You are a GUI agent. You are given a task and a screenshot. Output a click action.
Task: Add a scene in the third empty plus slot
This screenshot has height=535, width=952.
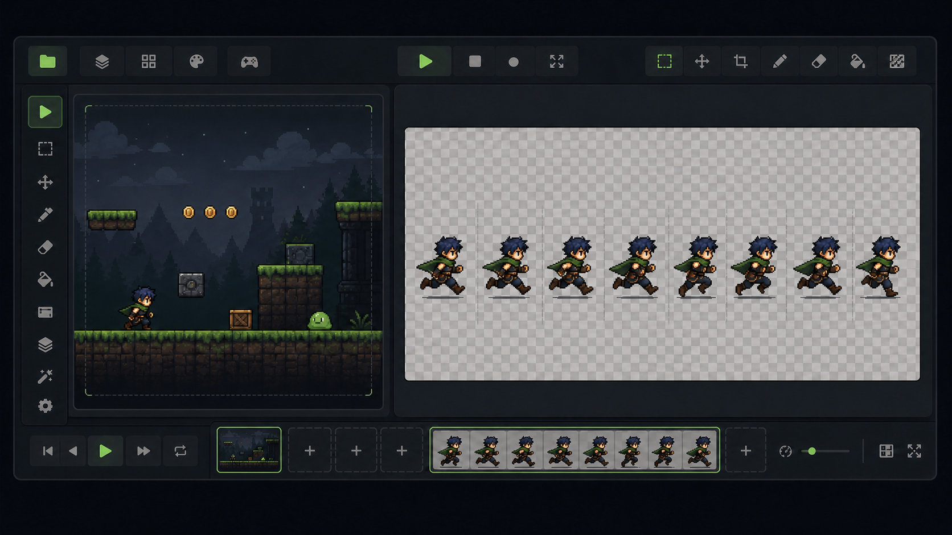pyautogui.click(x=402, y=450)
